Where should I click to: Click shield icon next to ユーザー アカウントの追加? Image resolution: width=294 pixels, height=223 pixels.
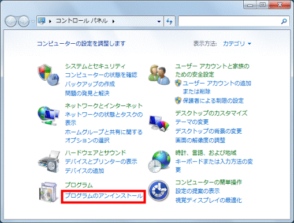(178, 83)
